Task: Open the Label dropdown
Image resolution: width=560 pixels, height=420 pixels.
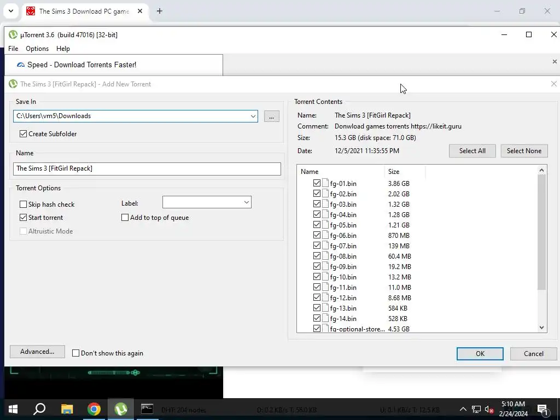Action: pos(247,202)
